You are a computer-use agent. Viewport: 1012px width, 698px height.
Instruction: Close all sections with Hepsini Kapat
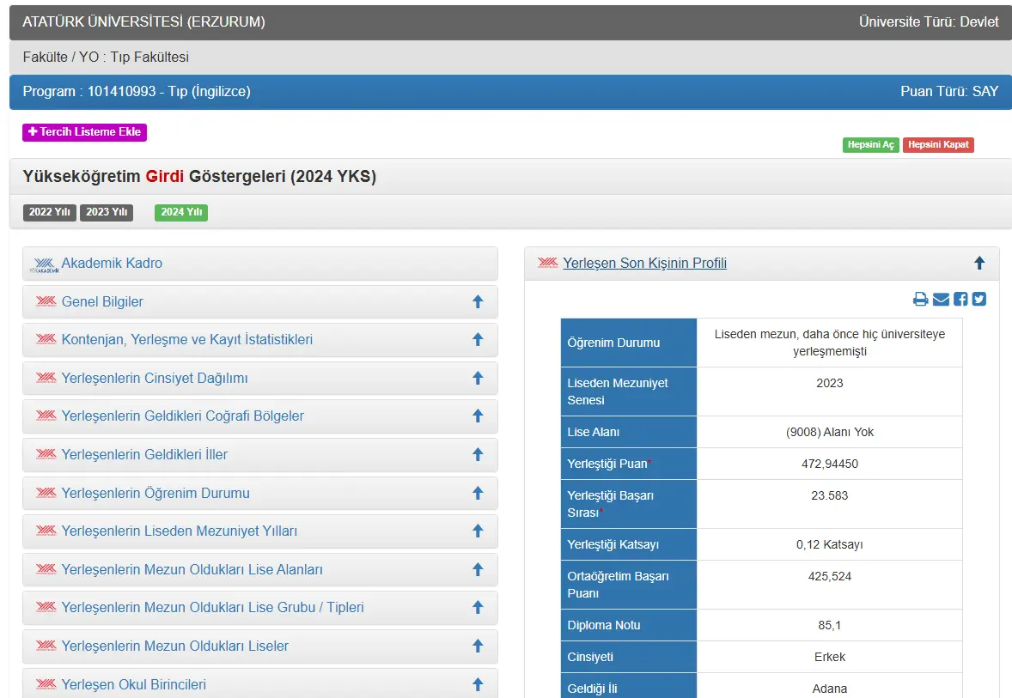point(938,144)
